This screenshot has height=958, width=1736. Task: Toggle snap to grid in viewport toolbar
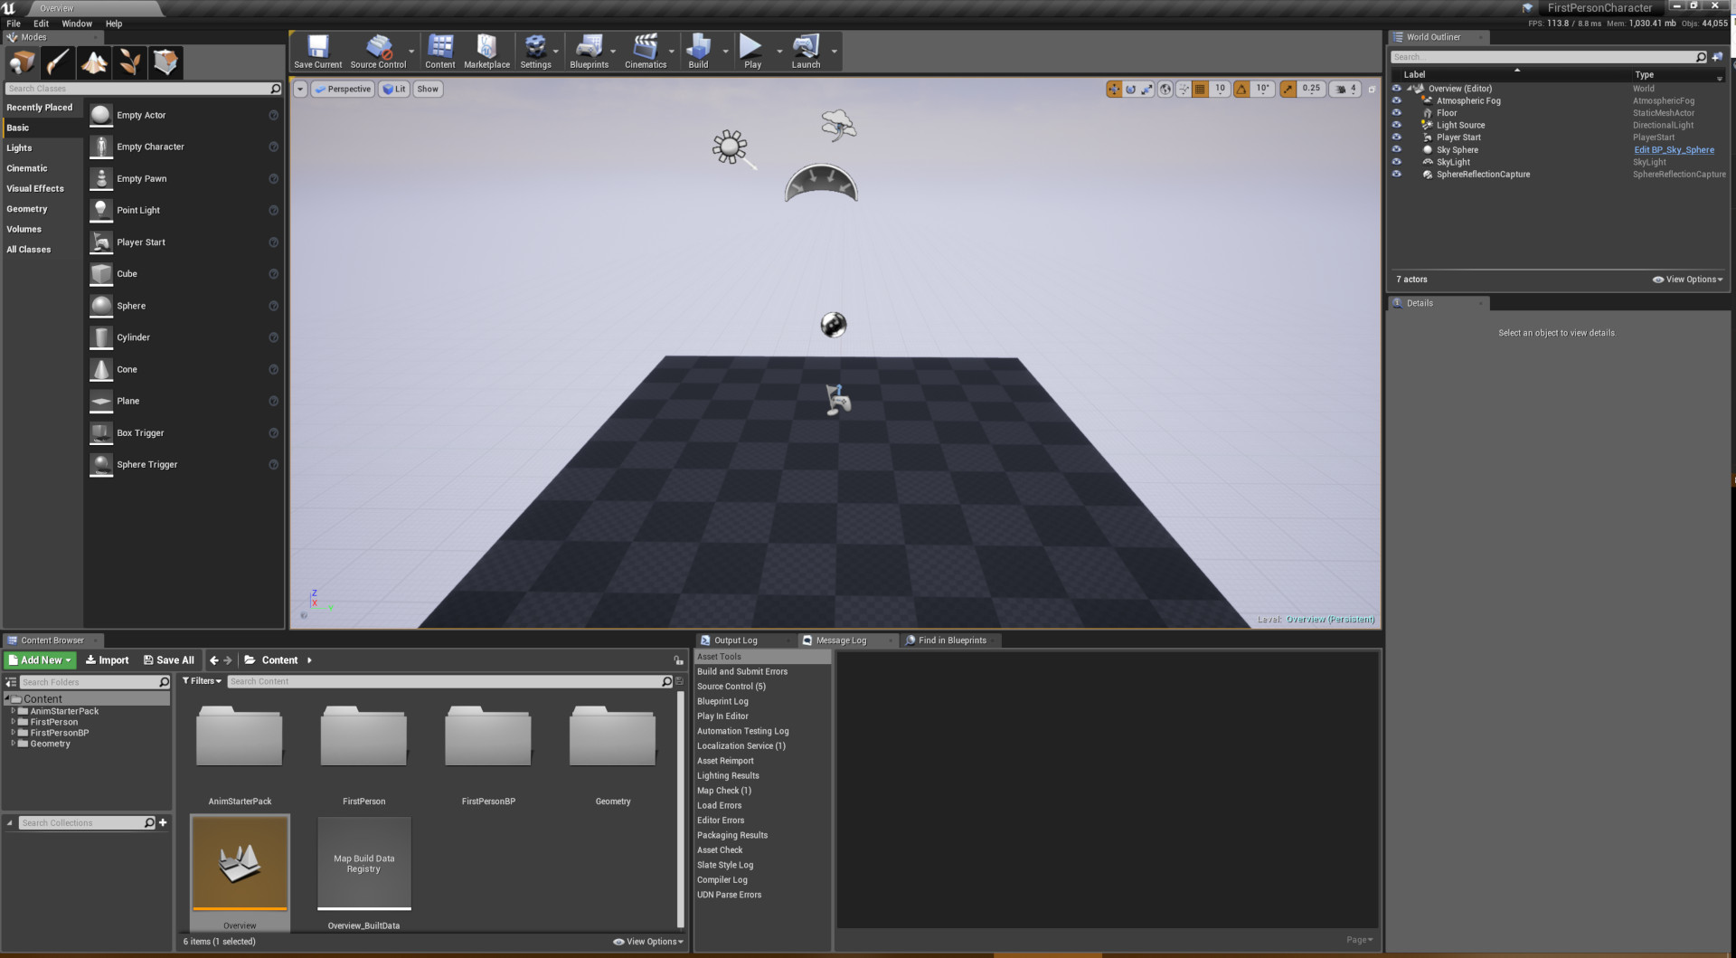pyautogui.click(x=1201, y=89)
